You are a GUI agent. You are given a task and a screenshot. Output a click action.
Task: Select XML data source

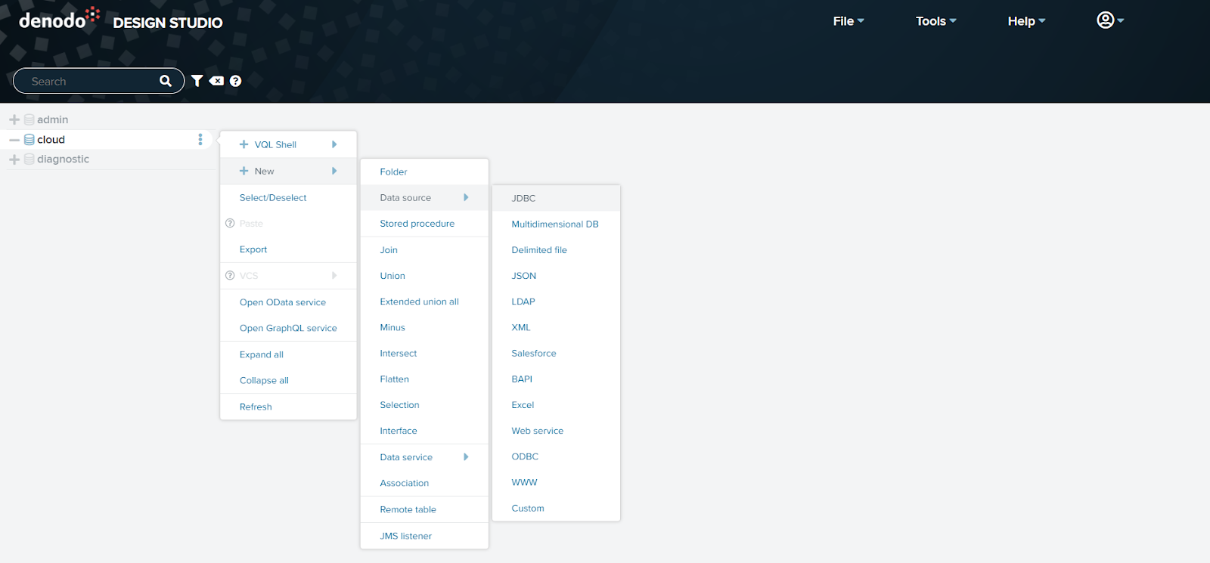coord(556,327)
